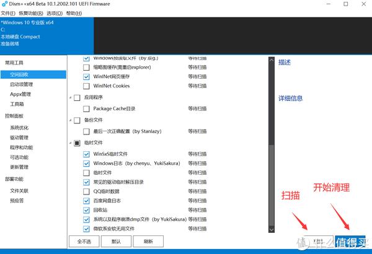The image size is (372, 254).
Task: Click the 部署功能 sidebar header
Action: [x=14, y=179]
